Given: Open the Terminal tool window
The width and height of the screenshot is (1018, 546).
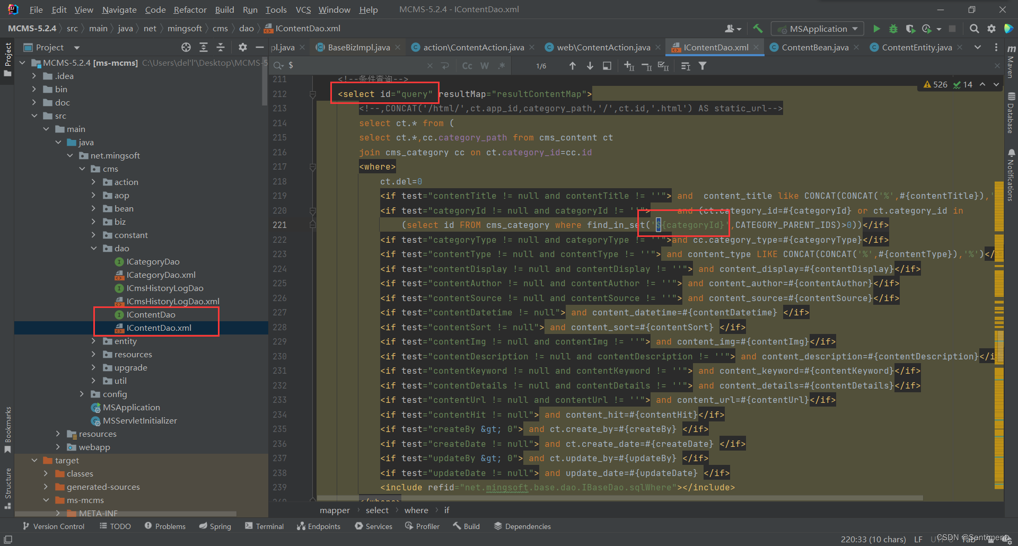Looking at the screenshot, I should tap(264, 526).
